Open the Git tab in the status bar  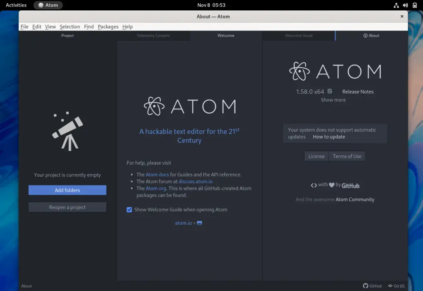tap(396, 286)
